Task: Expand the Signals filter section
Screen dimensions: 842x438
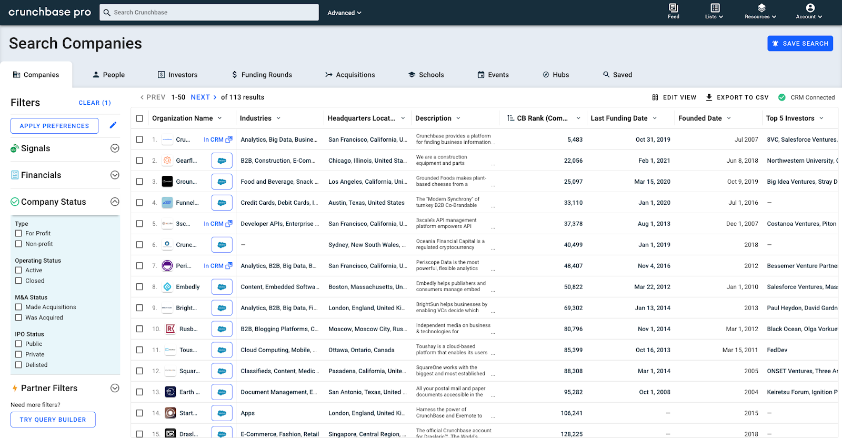Action: 115,148
